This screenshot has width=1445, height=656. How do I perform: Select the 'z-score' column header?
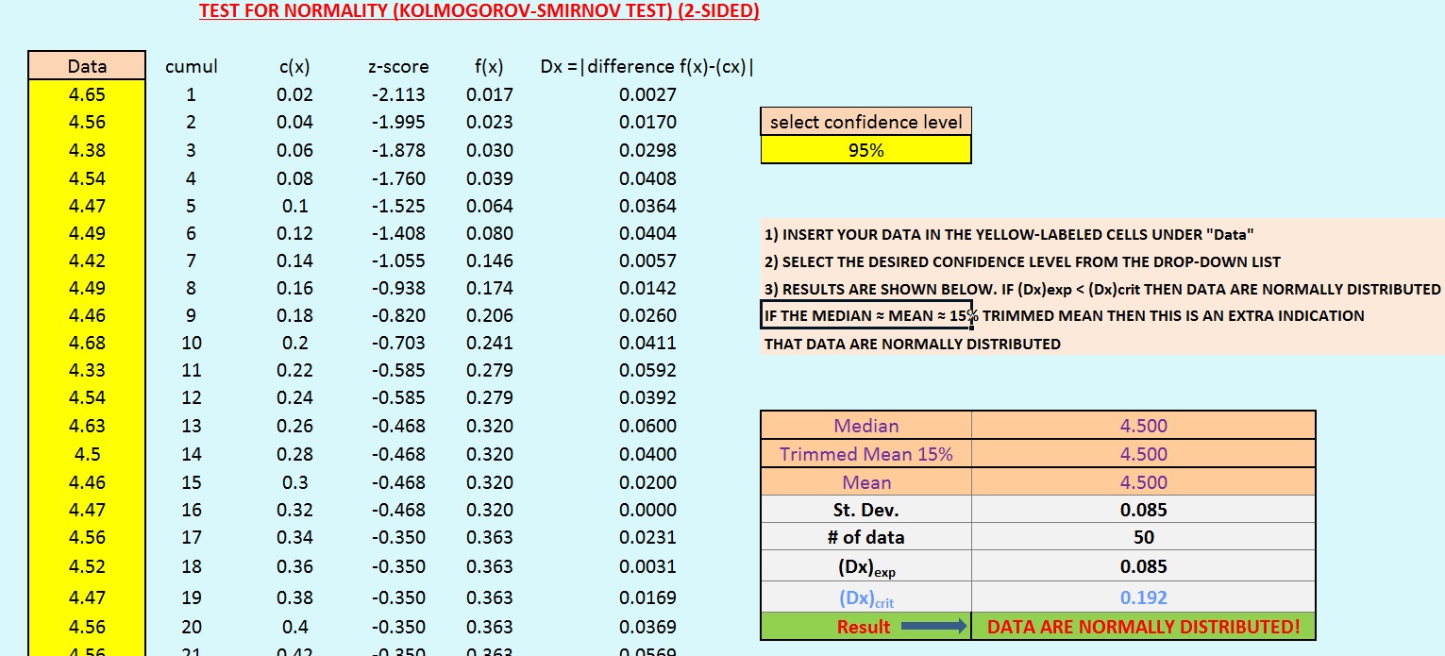pyautogui.click(x=398, y=66)
